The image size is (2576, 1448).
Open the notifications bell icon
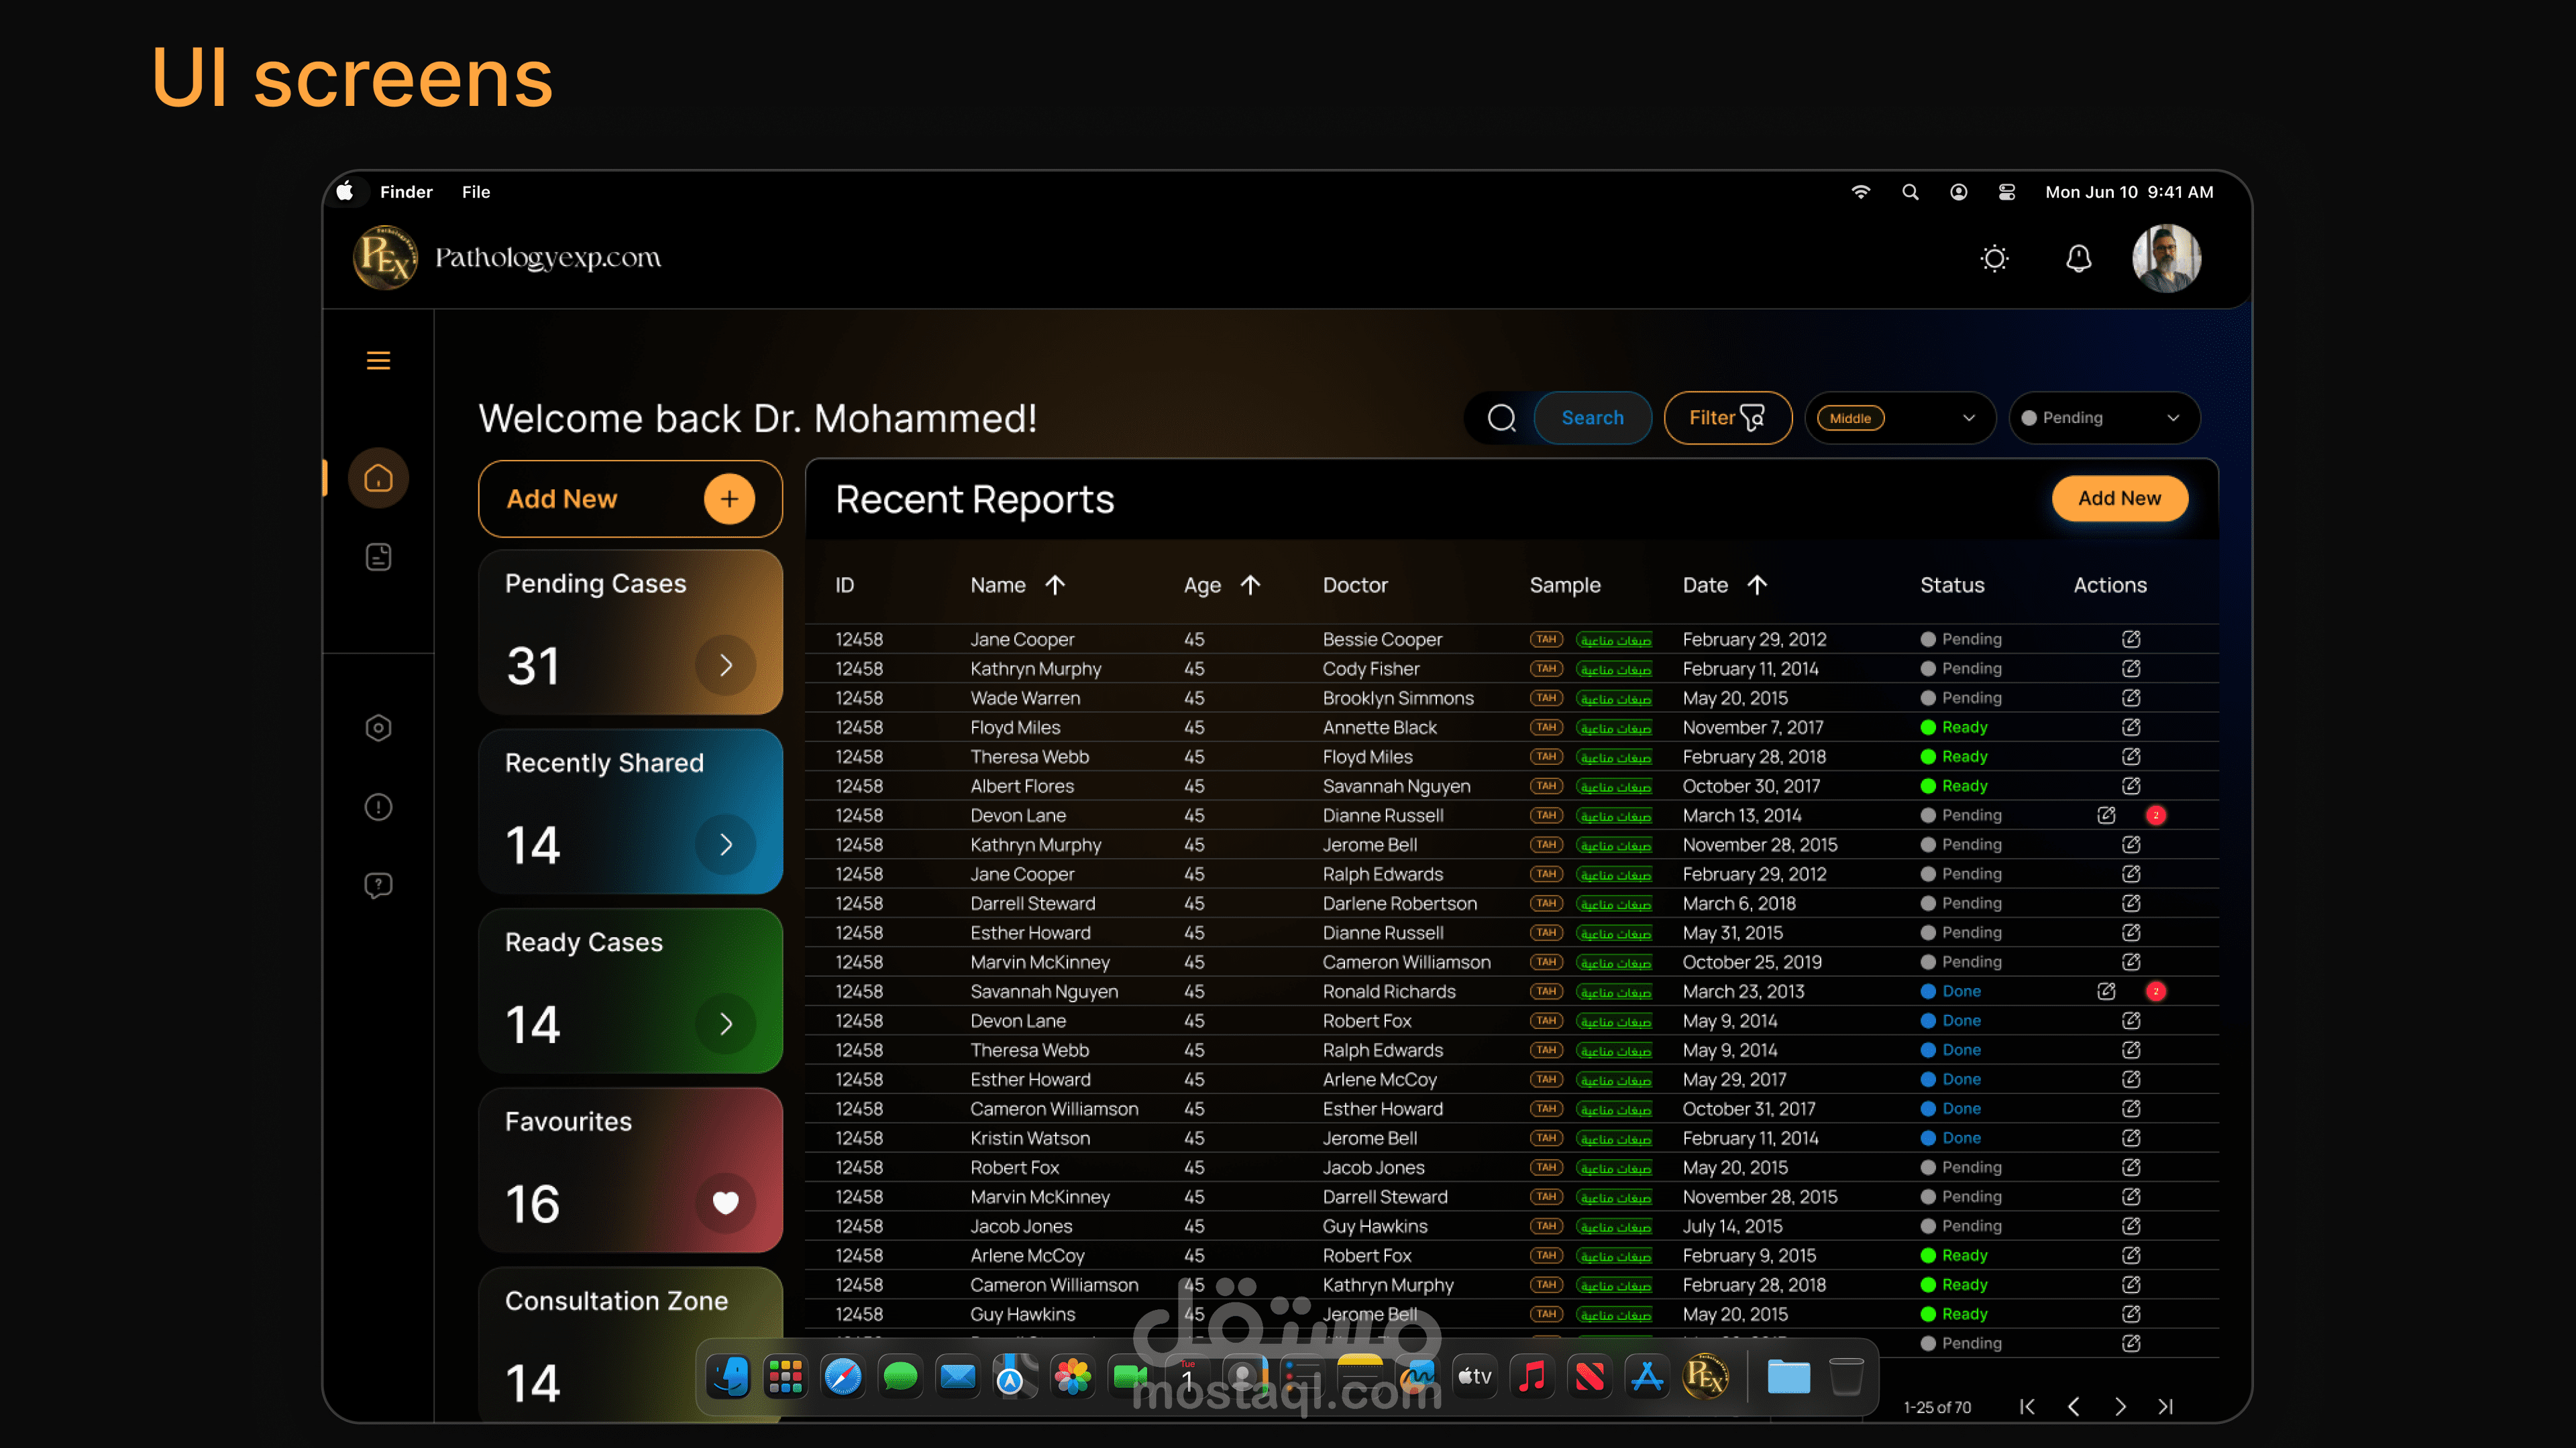pos(2078,259)
